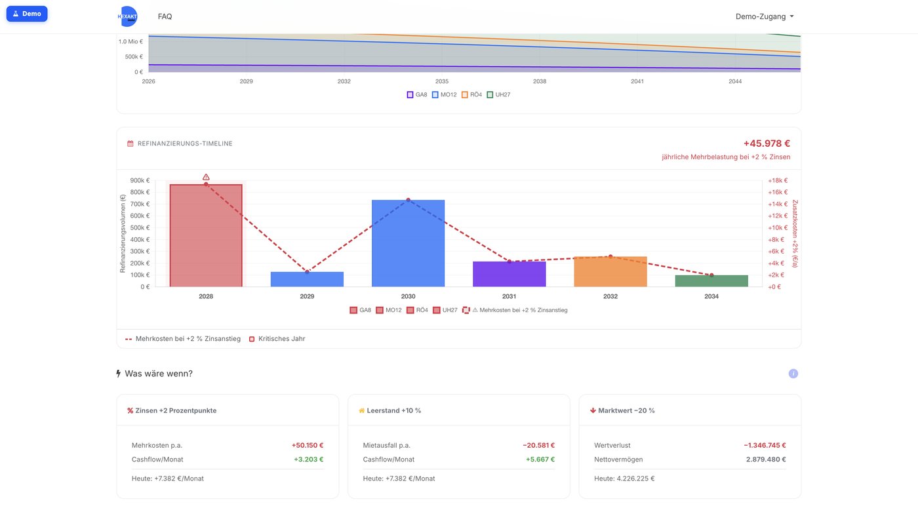Click the red 2028 critical year bar

[x=206, y=235]
